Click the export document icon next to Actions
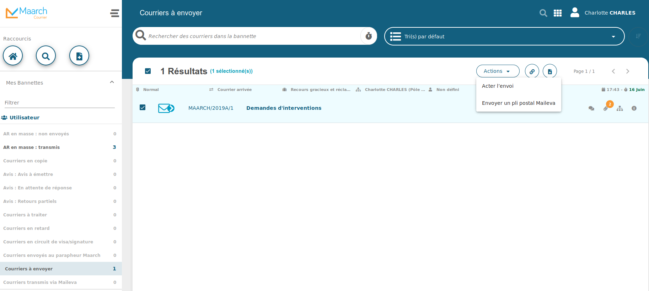 550,71
